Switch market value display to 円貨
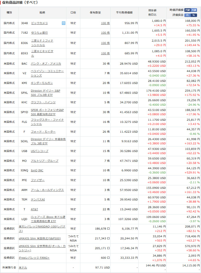The image size is (201, 273). tap(188, 10)
